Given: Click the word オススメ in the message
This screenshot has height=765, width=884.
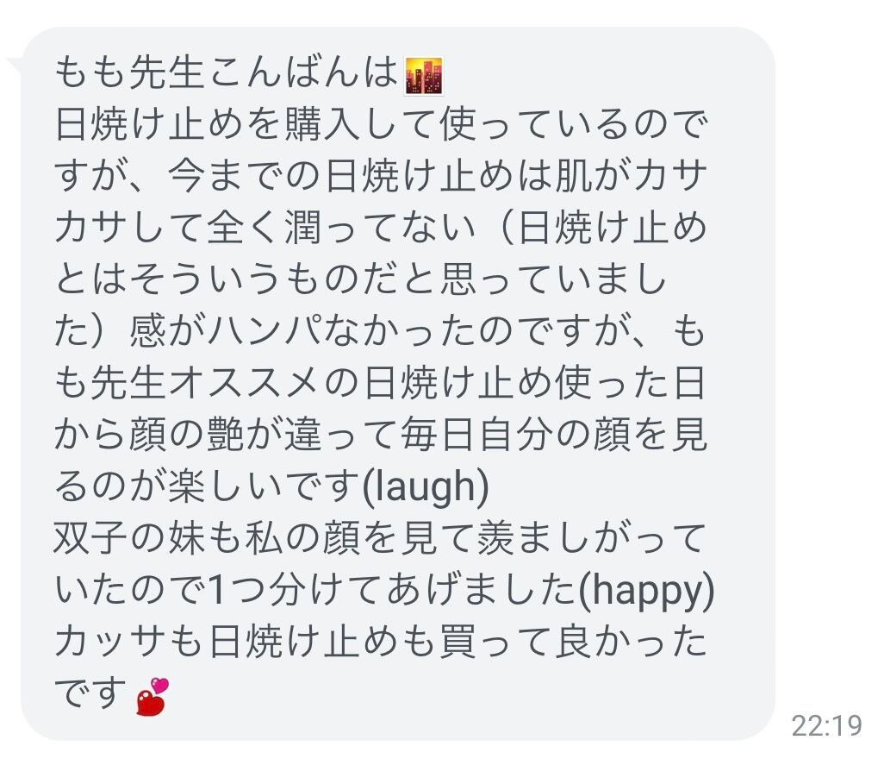Looking at the screenshot, I should pos(245,384).
